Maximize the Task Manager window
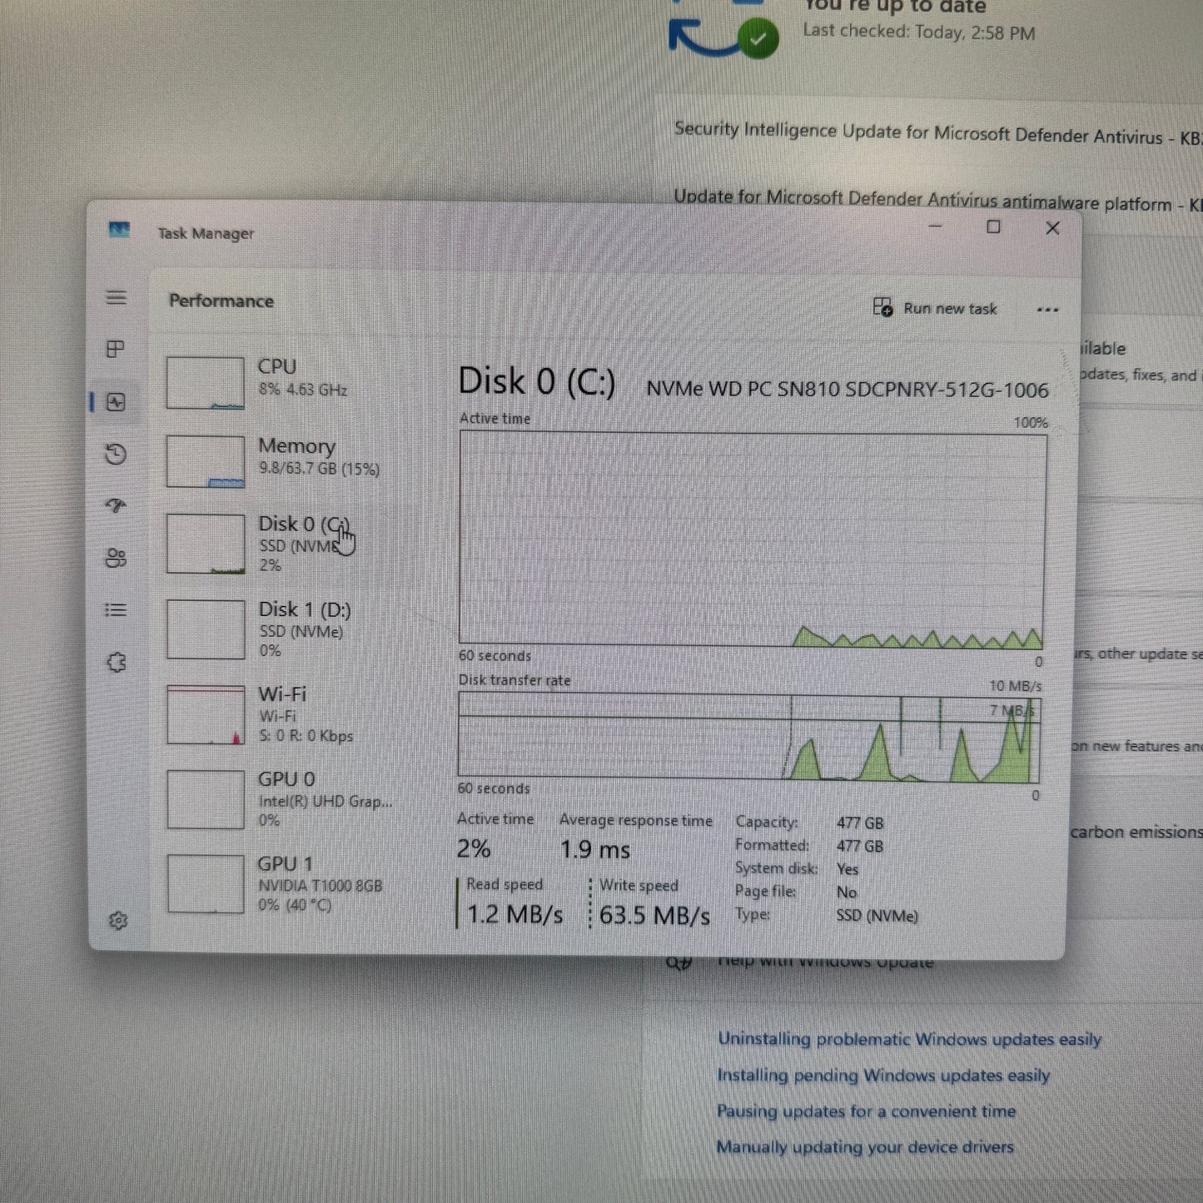1203x1203 pixels. point(993,226)
